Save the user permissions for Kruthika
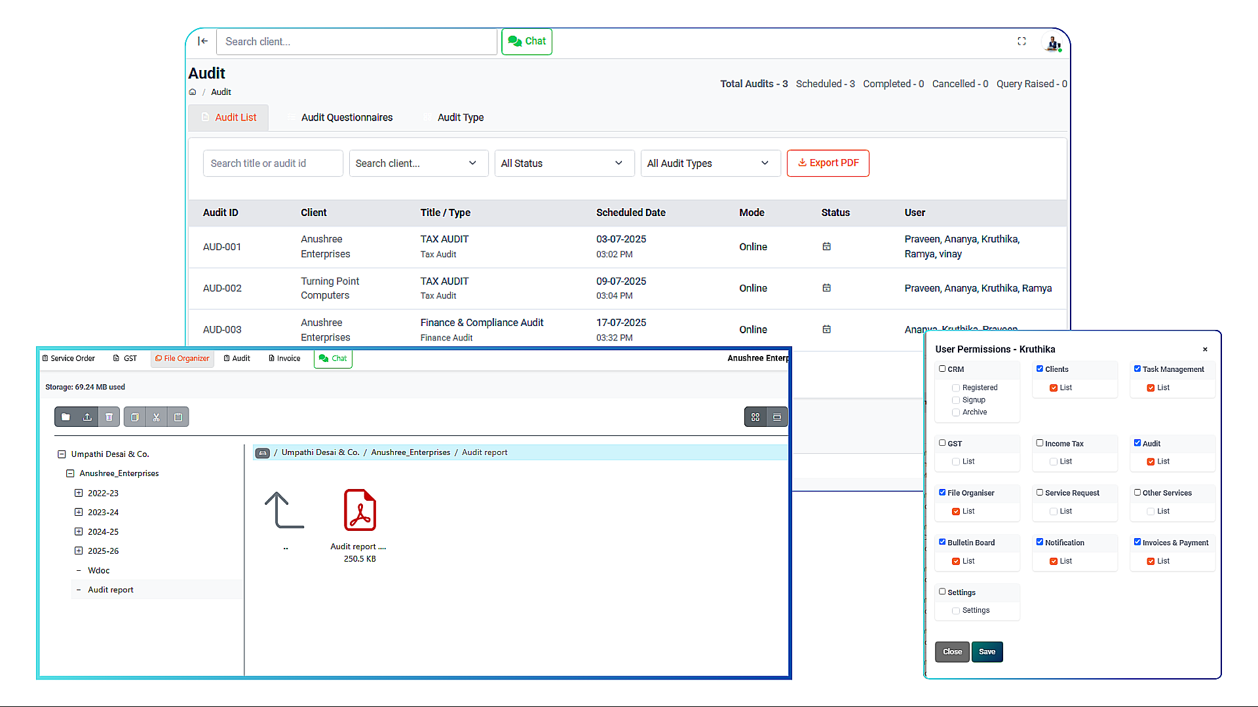This screenshot has width=1258, height=707. 987,651
